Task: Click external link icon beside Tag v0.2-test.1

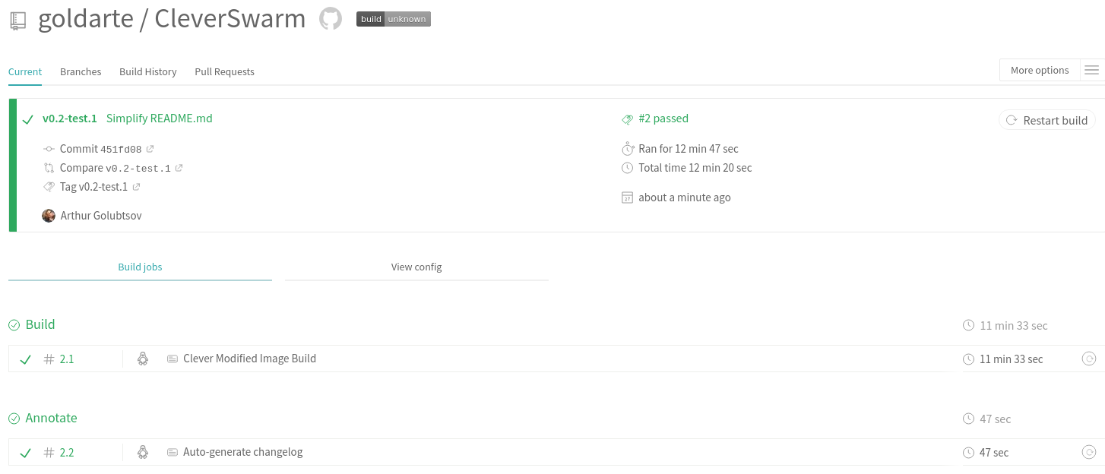Action: [137, 187]
